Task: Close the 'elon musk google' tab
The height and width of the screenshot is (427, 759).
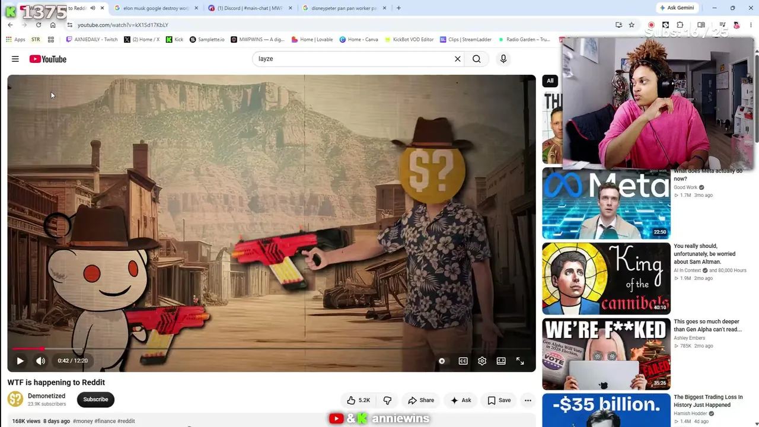Action: click(196, 8)
